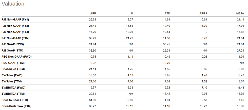Select the Price to Book (TTM) row label
248x110 pixels.
(x=15, y=100)
